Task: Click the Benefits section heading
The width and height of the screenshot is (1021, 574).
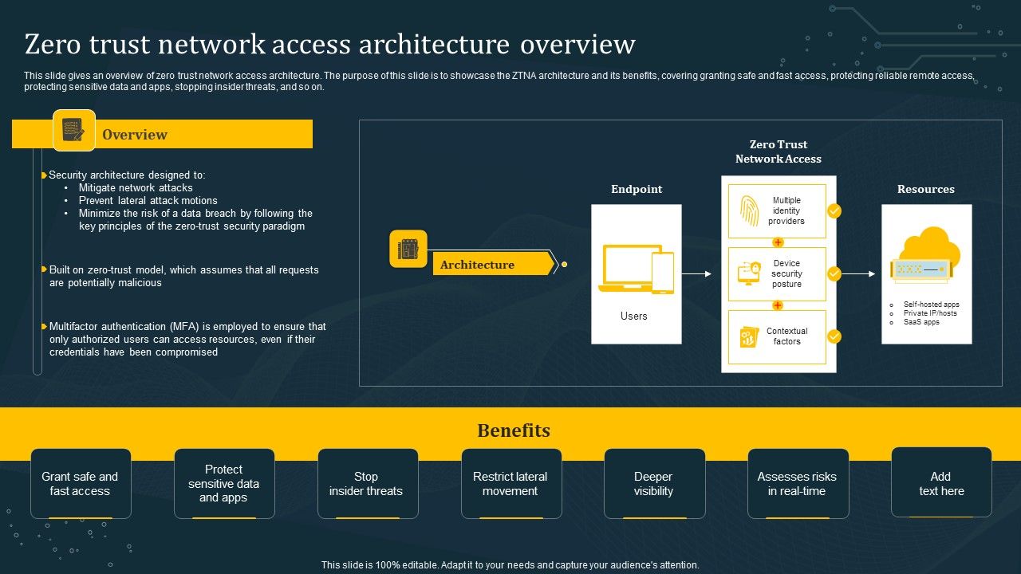Action: [514, 431]
